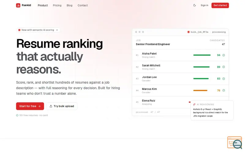The image size is (245, 153).
Task: Select the Aisha Patel candidate name
Action: (x=149, y=54)
